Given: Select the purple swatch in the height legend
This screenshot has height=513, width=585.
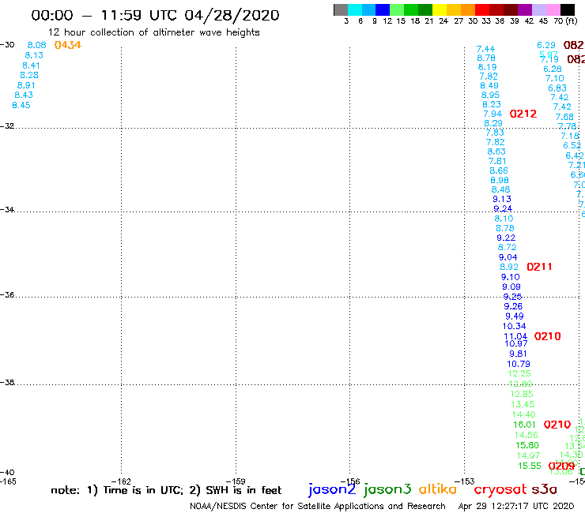Looking at the screenshot, I should coord(525,9).
